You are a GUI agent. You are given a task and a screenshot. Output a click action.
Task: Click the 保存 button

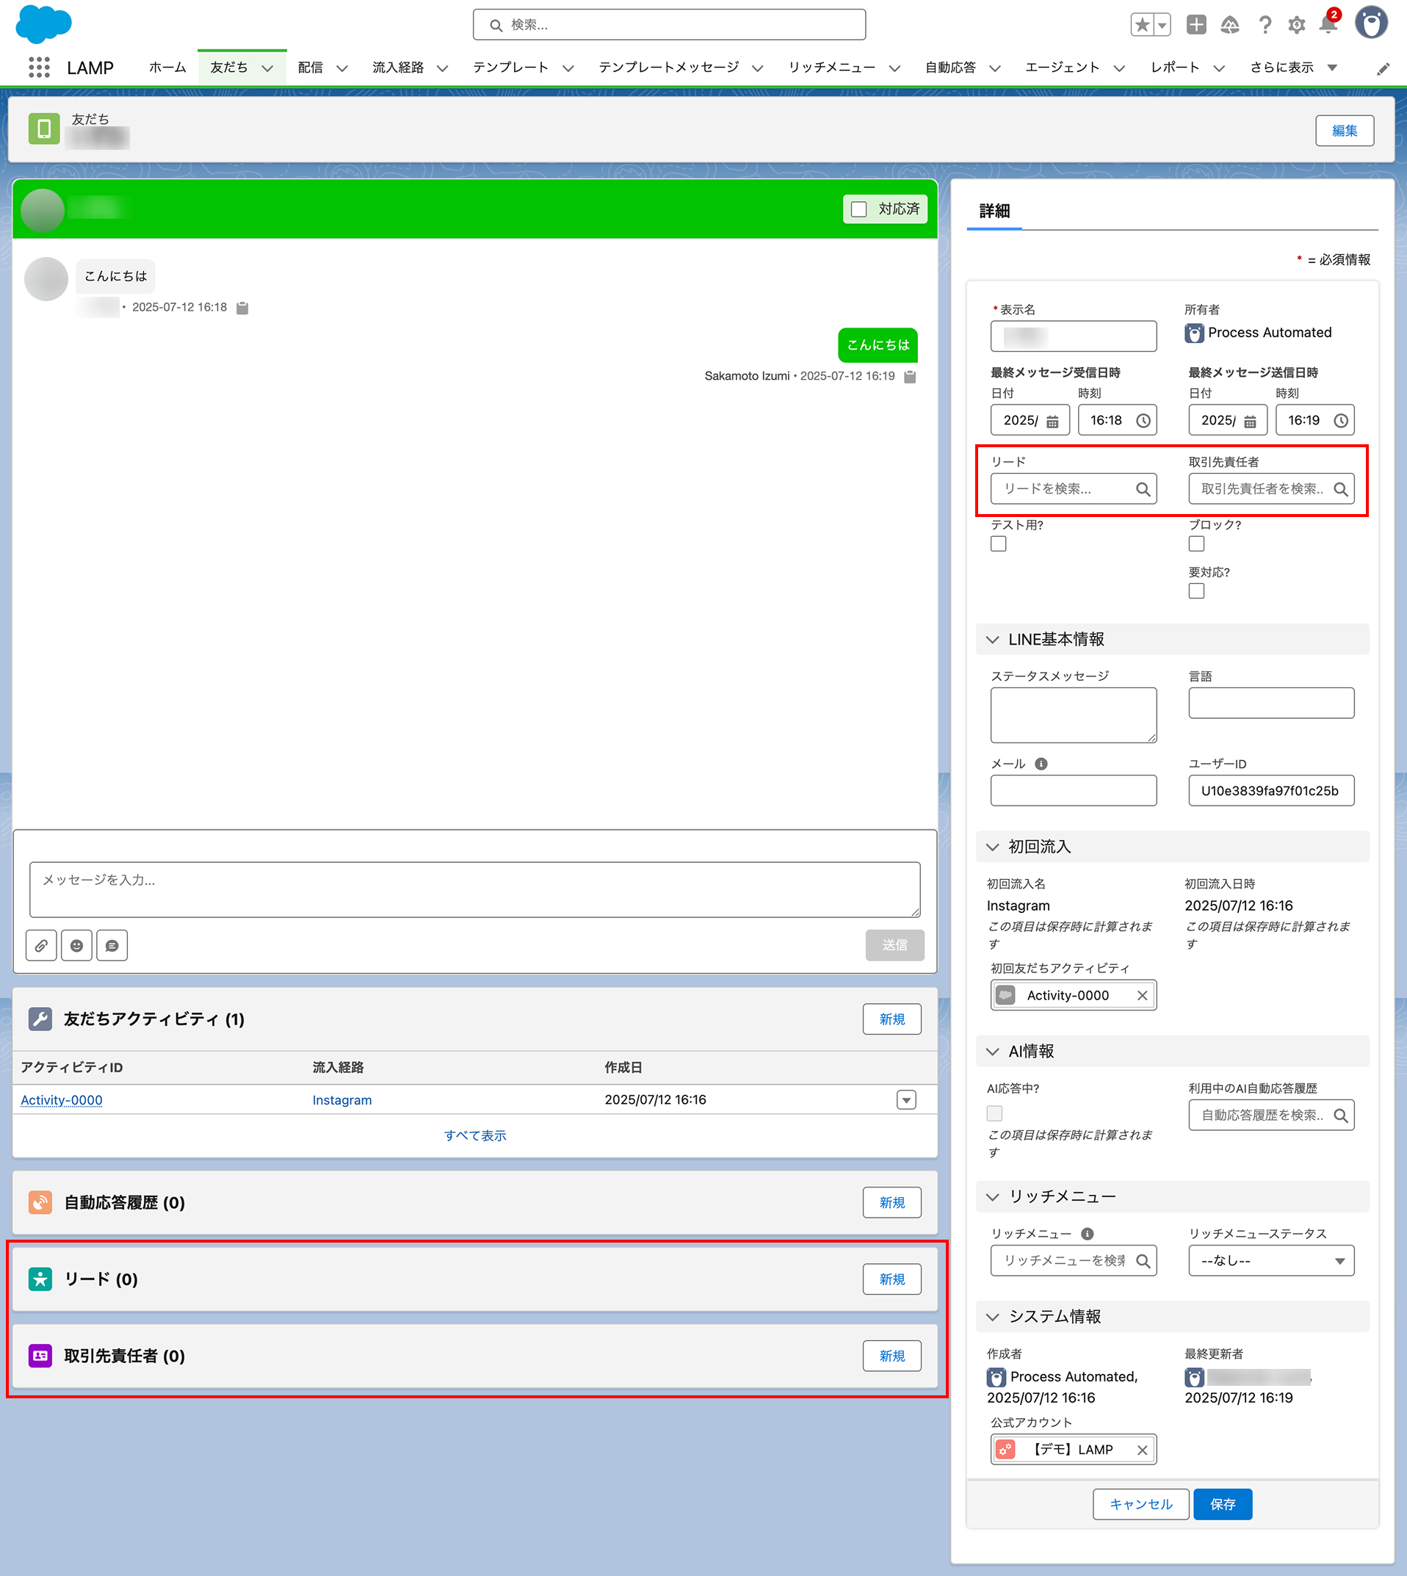(1222, 1504)
